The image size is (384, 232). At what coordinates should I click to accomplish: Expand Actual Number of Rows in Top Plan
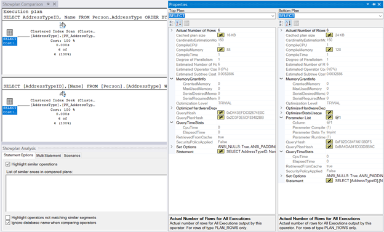172,30
